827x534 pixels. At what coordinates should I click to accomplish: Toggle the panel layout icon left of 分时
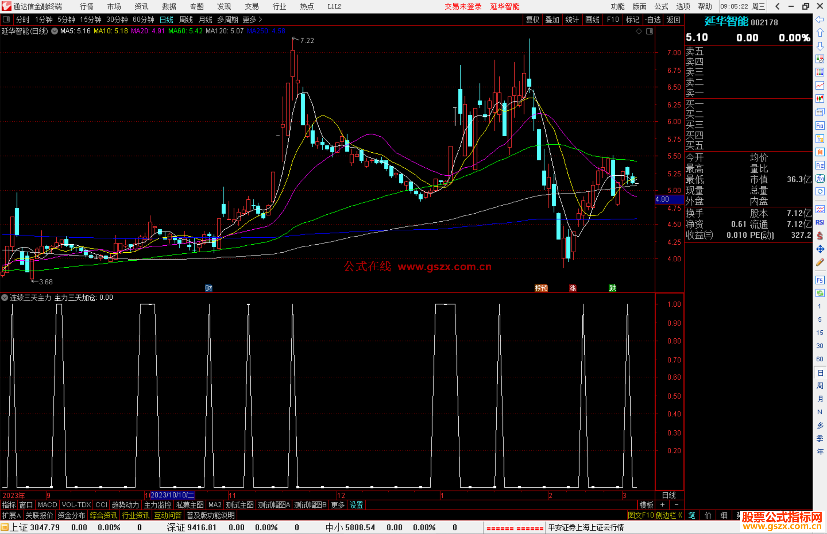pyautogui.click(x=7, y=19)
